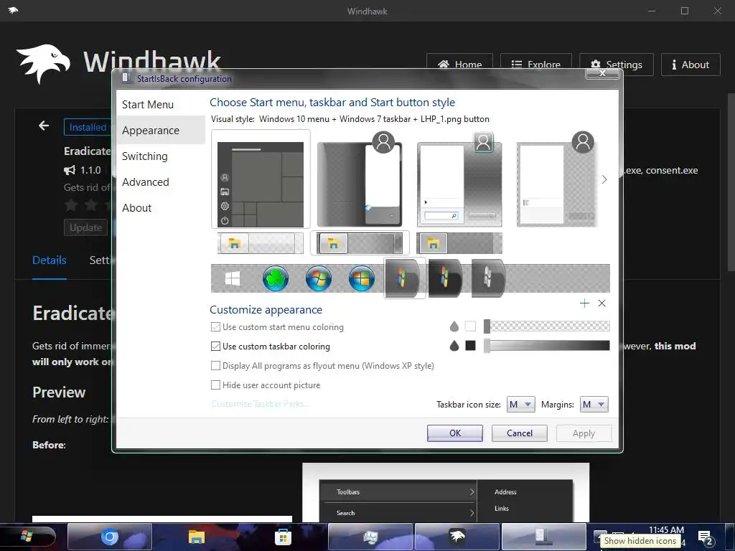The width and height of the screenshot is (735, 551).
Task: Choose the flat gray taskbar style
Action: [x=459, y=243]
